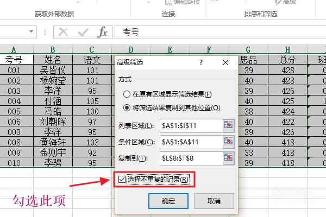Select 在原有区域显示筛选结果 radio option
Viewport: 326px width, 217px height.
pos(127,94)
